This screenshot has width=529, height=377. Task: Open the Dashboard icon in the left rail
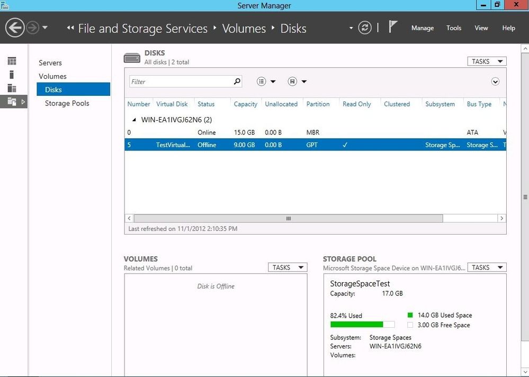click(12, 61)
